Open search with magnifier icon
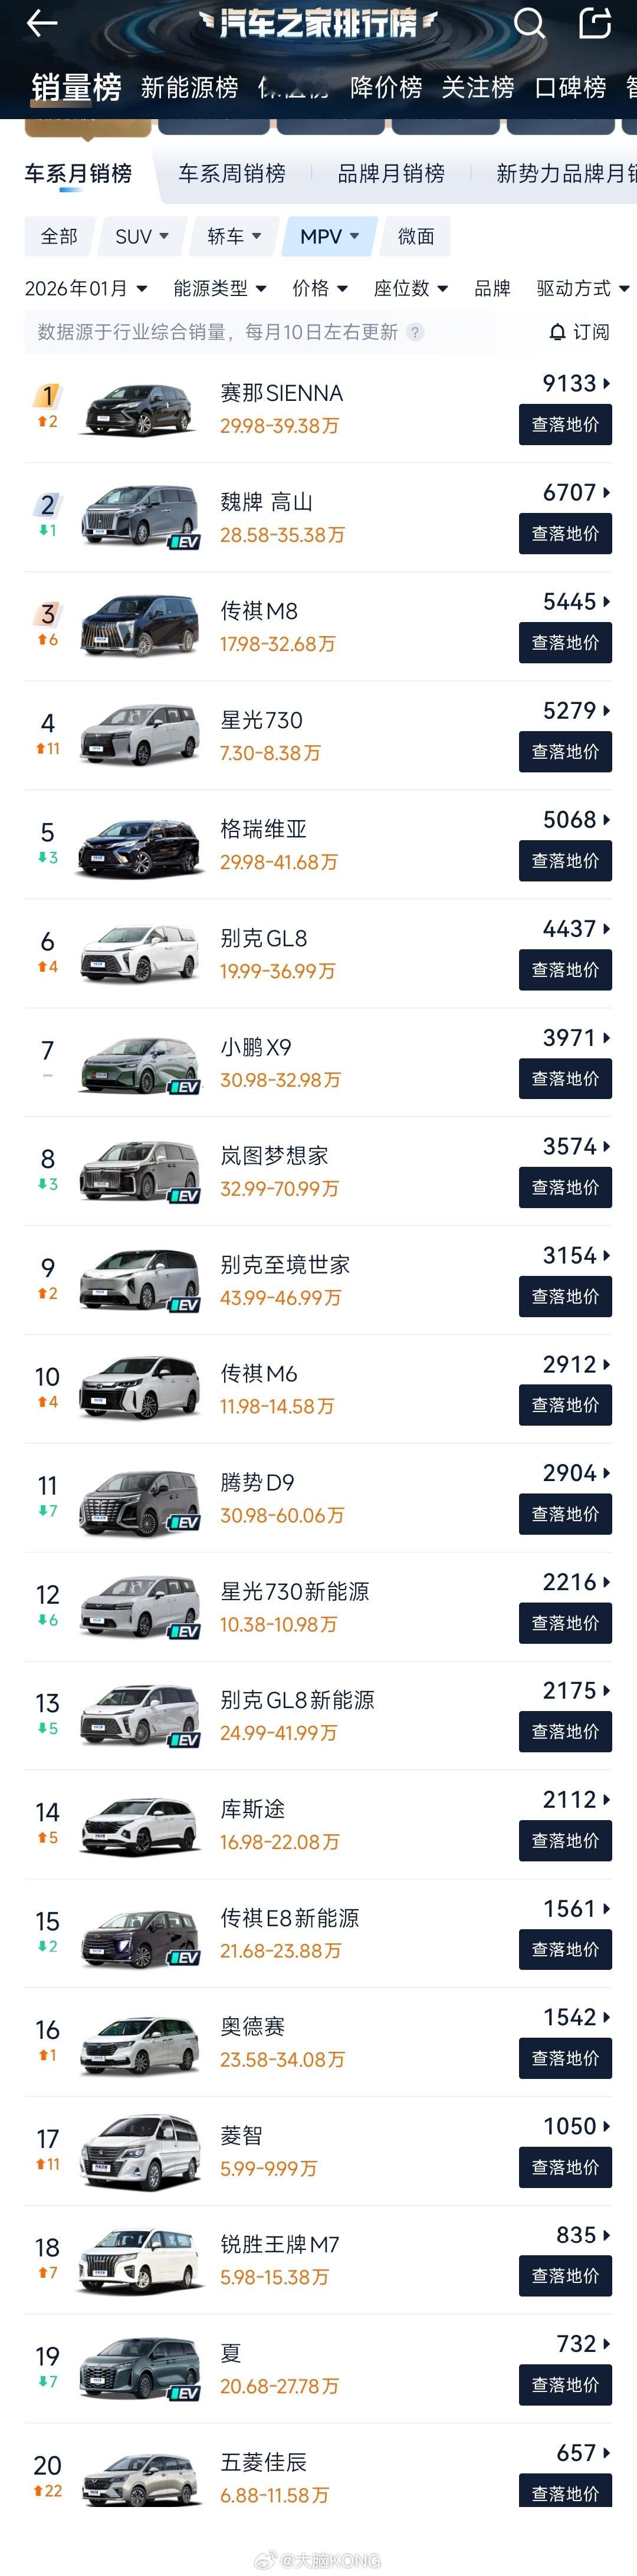The height and width of the screenshot is (2576, 637). coord(529,23)
